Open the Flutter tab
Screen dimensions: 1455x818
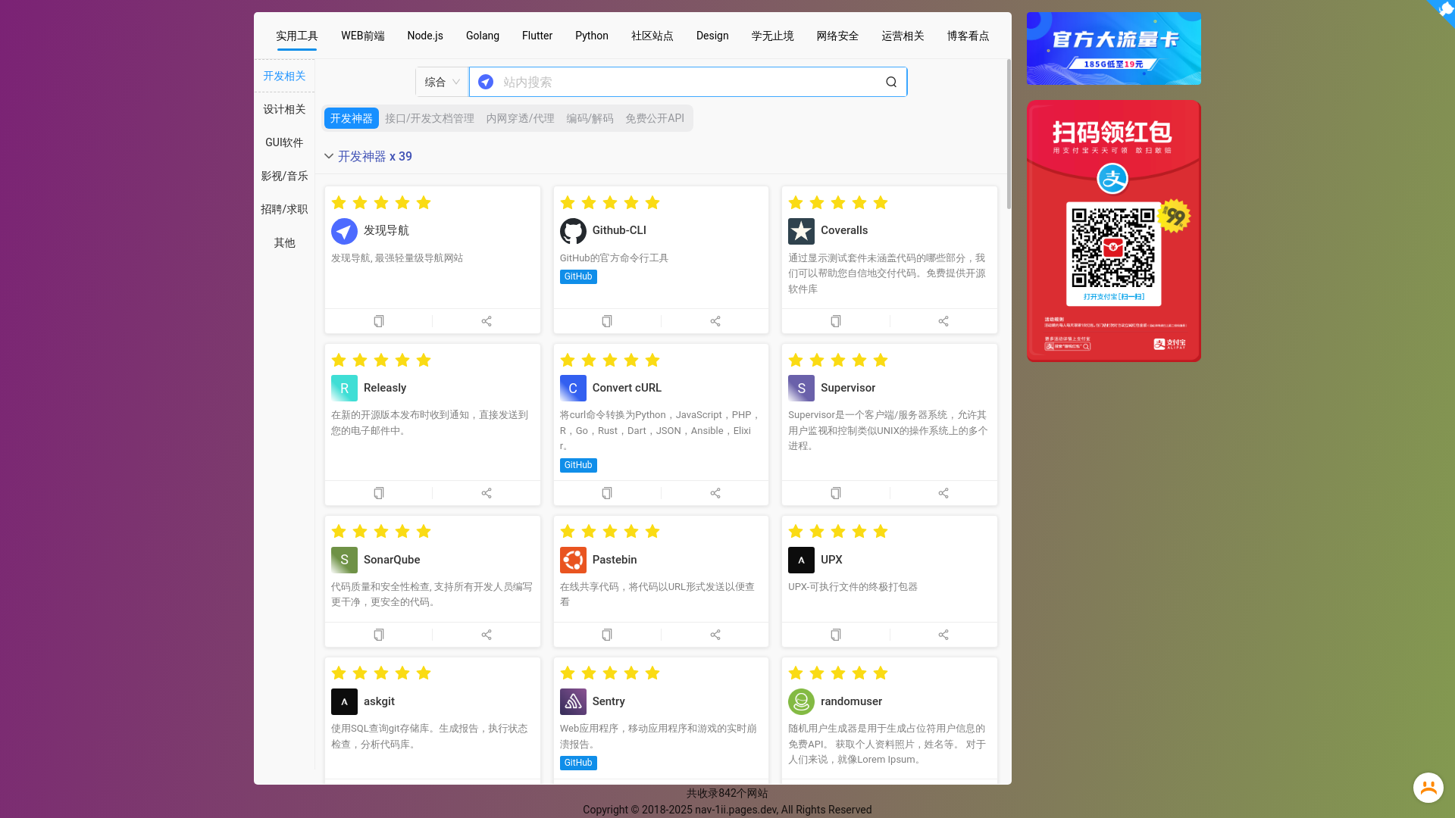(537, 36)
